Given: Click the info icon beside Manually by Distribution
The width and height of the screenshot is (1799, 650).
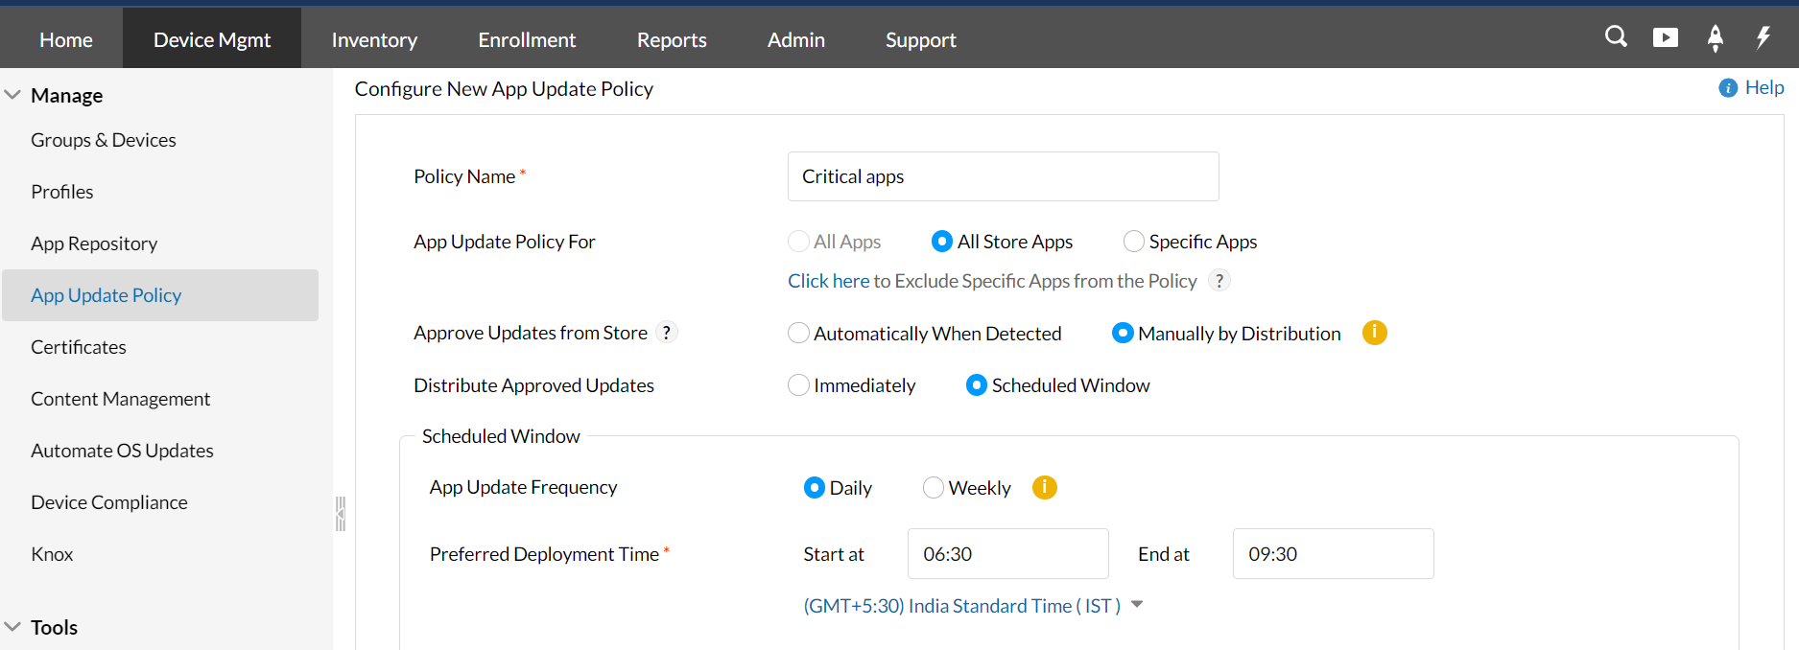Looking at the screenshot, I should pos(1374,333).
